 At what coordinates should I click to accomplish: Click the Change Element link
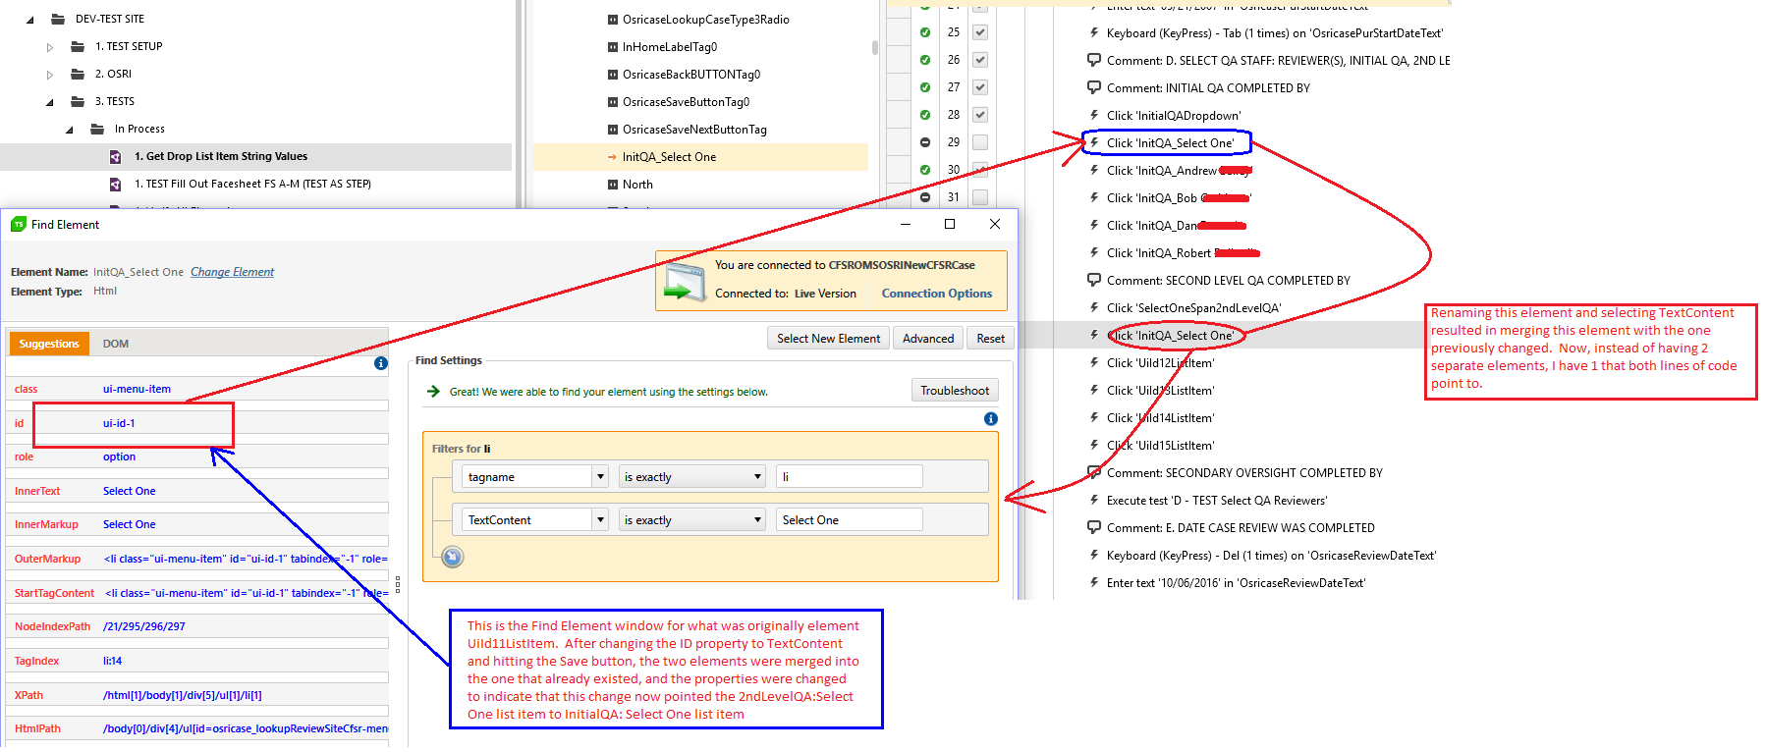pos(232,272)
